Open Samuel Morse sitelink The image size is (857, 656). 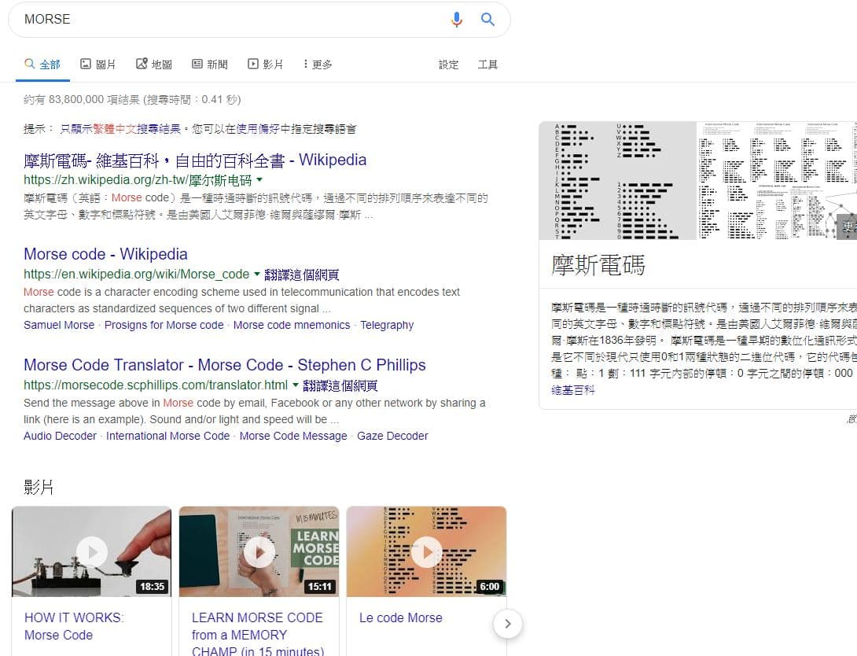59,325
